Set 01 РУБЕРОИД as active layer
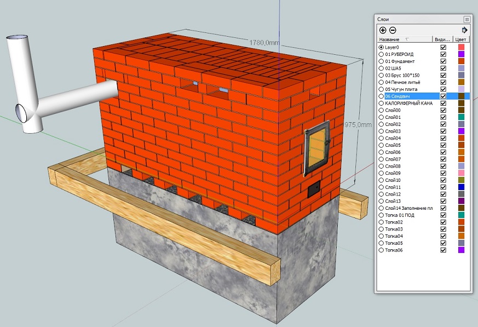478x327 pixels. point(381,54)
